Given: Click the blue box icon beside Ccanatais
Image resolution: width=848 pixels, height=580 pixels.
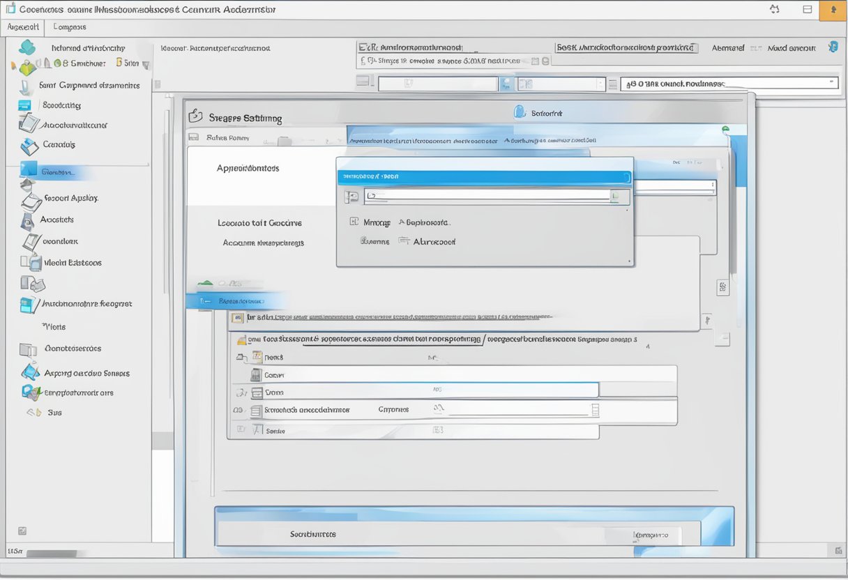Looking at the screenshot, I should pyautogui.click(x=29, y=146).
